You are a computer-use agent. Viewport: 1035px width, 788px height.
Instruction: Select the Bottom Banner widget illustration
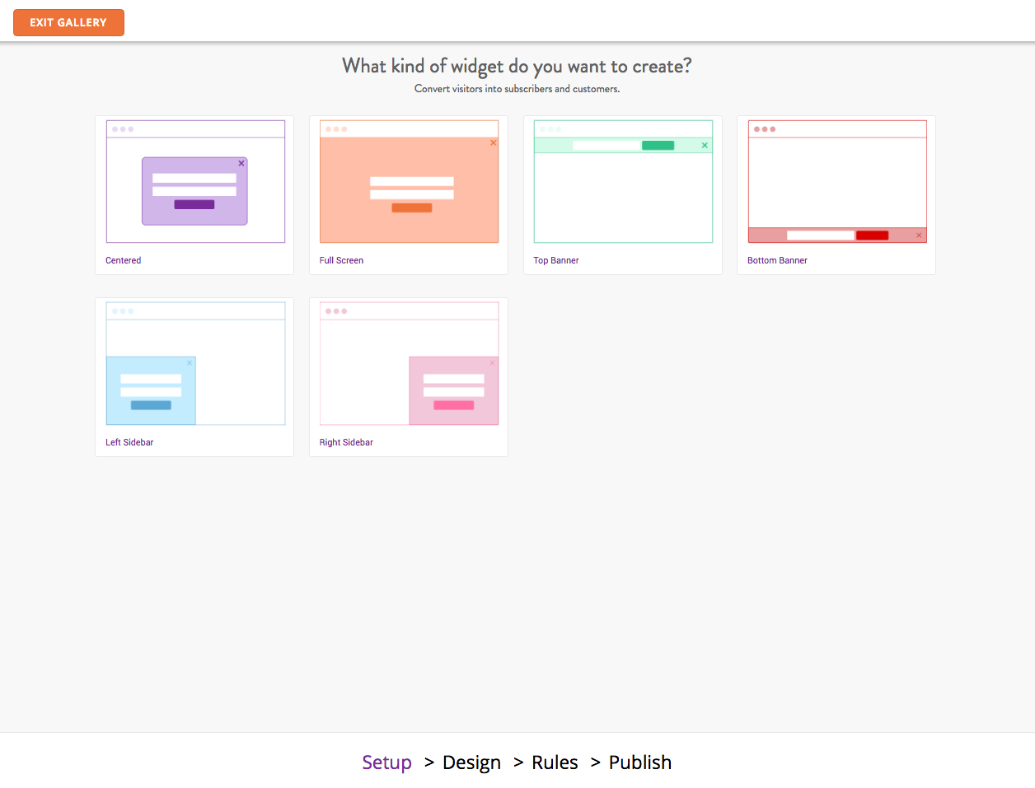pyautogui.click(x=837, y=181)
